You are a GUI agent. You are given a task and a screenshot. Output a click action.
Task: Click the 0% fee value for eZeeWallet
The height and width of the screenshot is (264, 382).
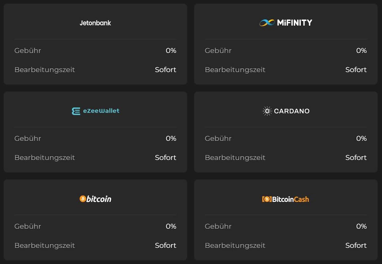[171, 138]
